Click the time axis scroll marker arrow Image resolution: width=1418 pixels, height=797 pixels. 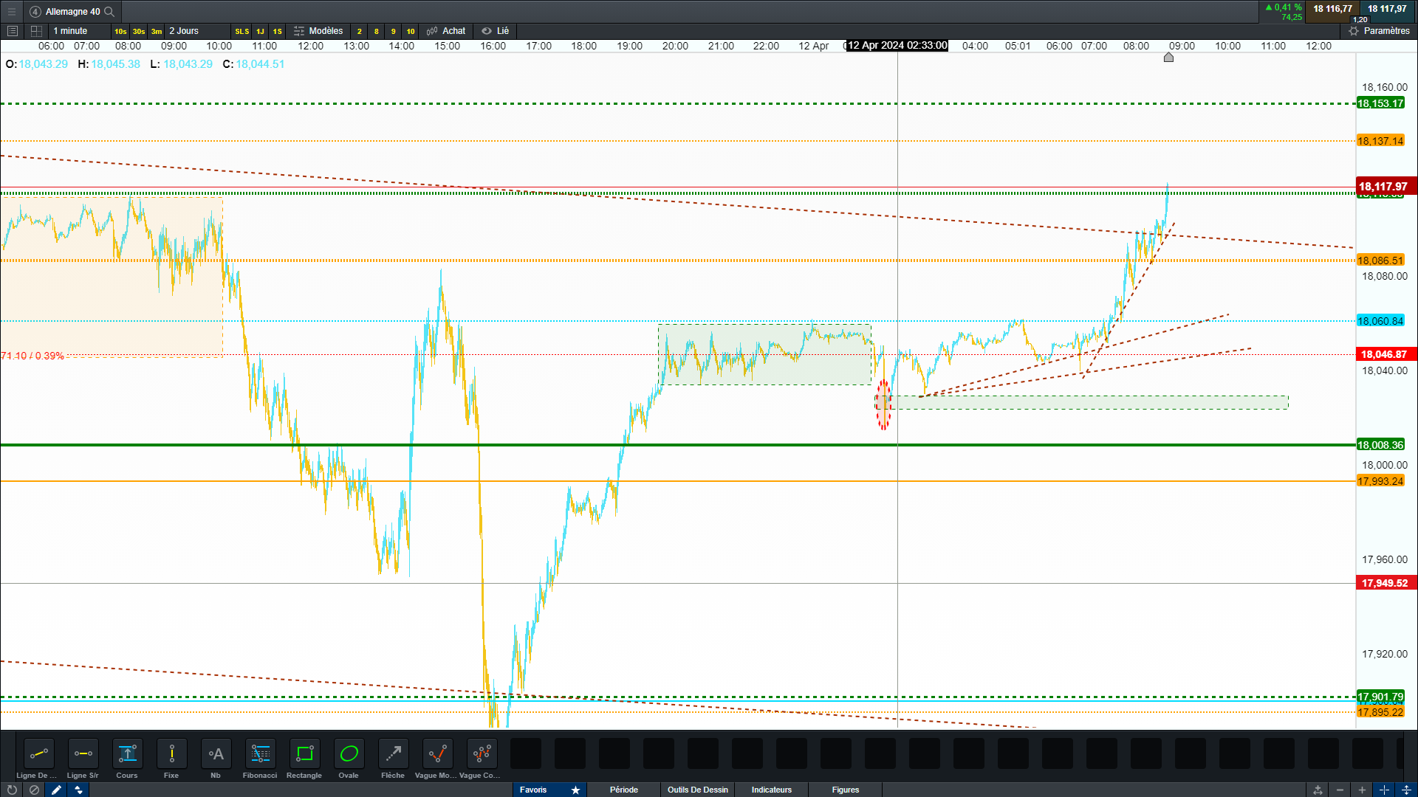click(x=1168, y=58)
